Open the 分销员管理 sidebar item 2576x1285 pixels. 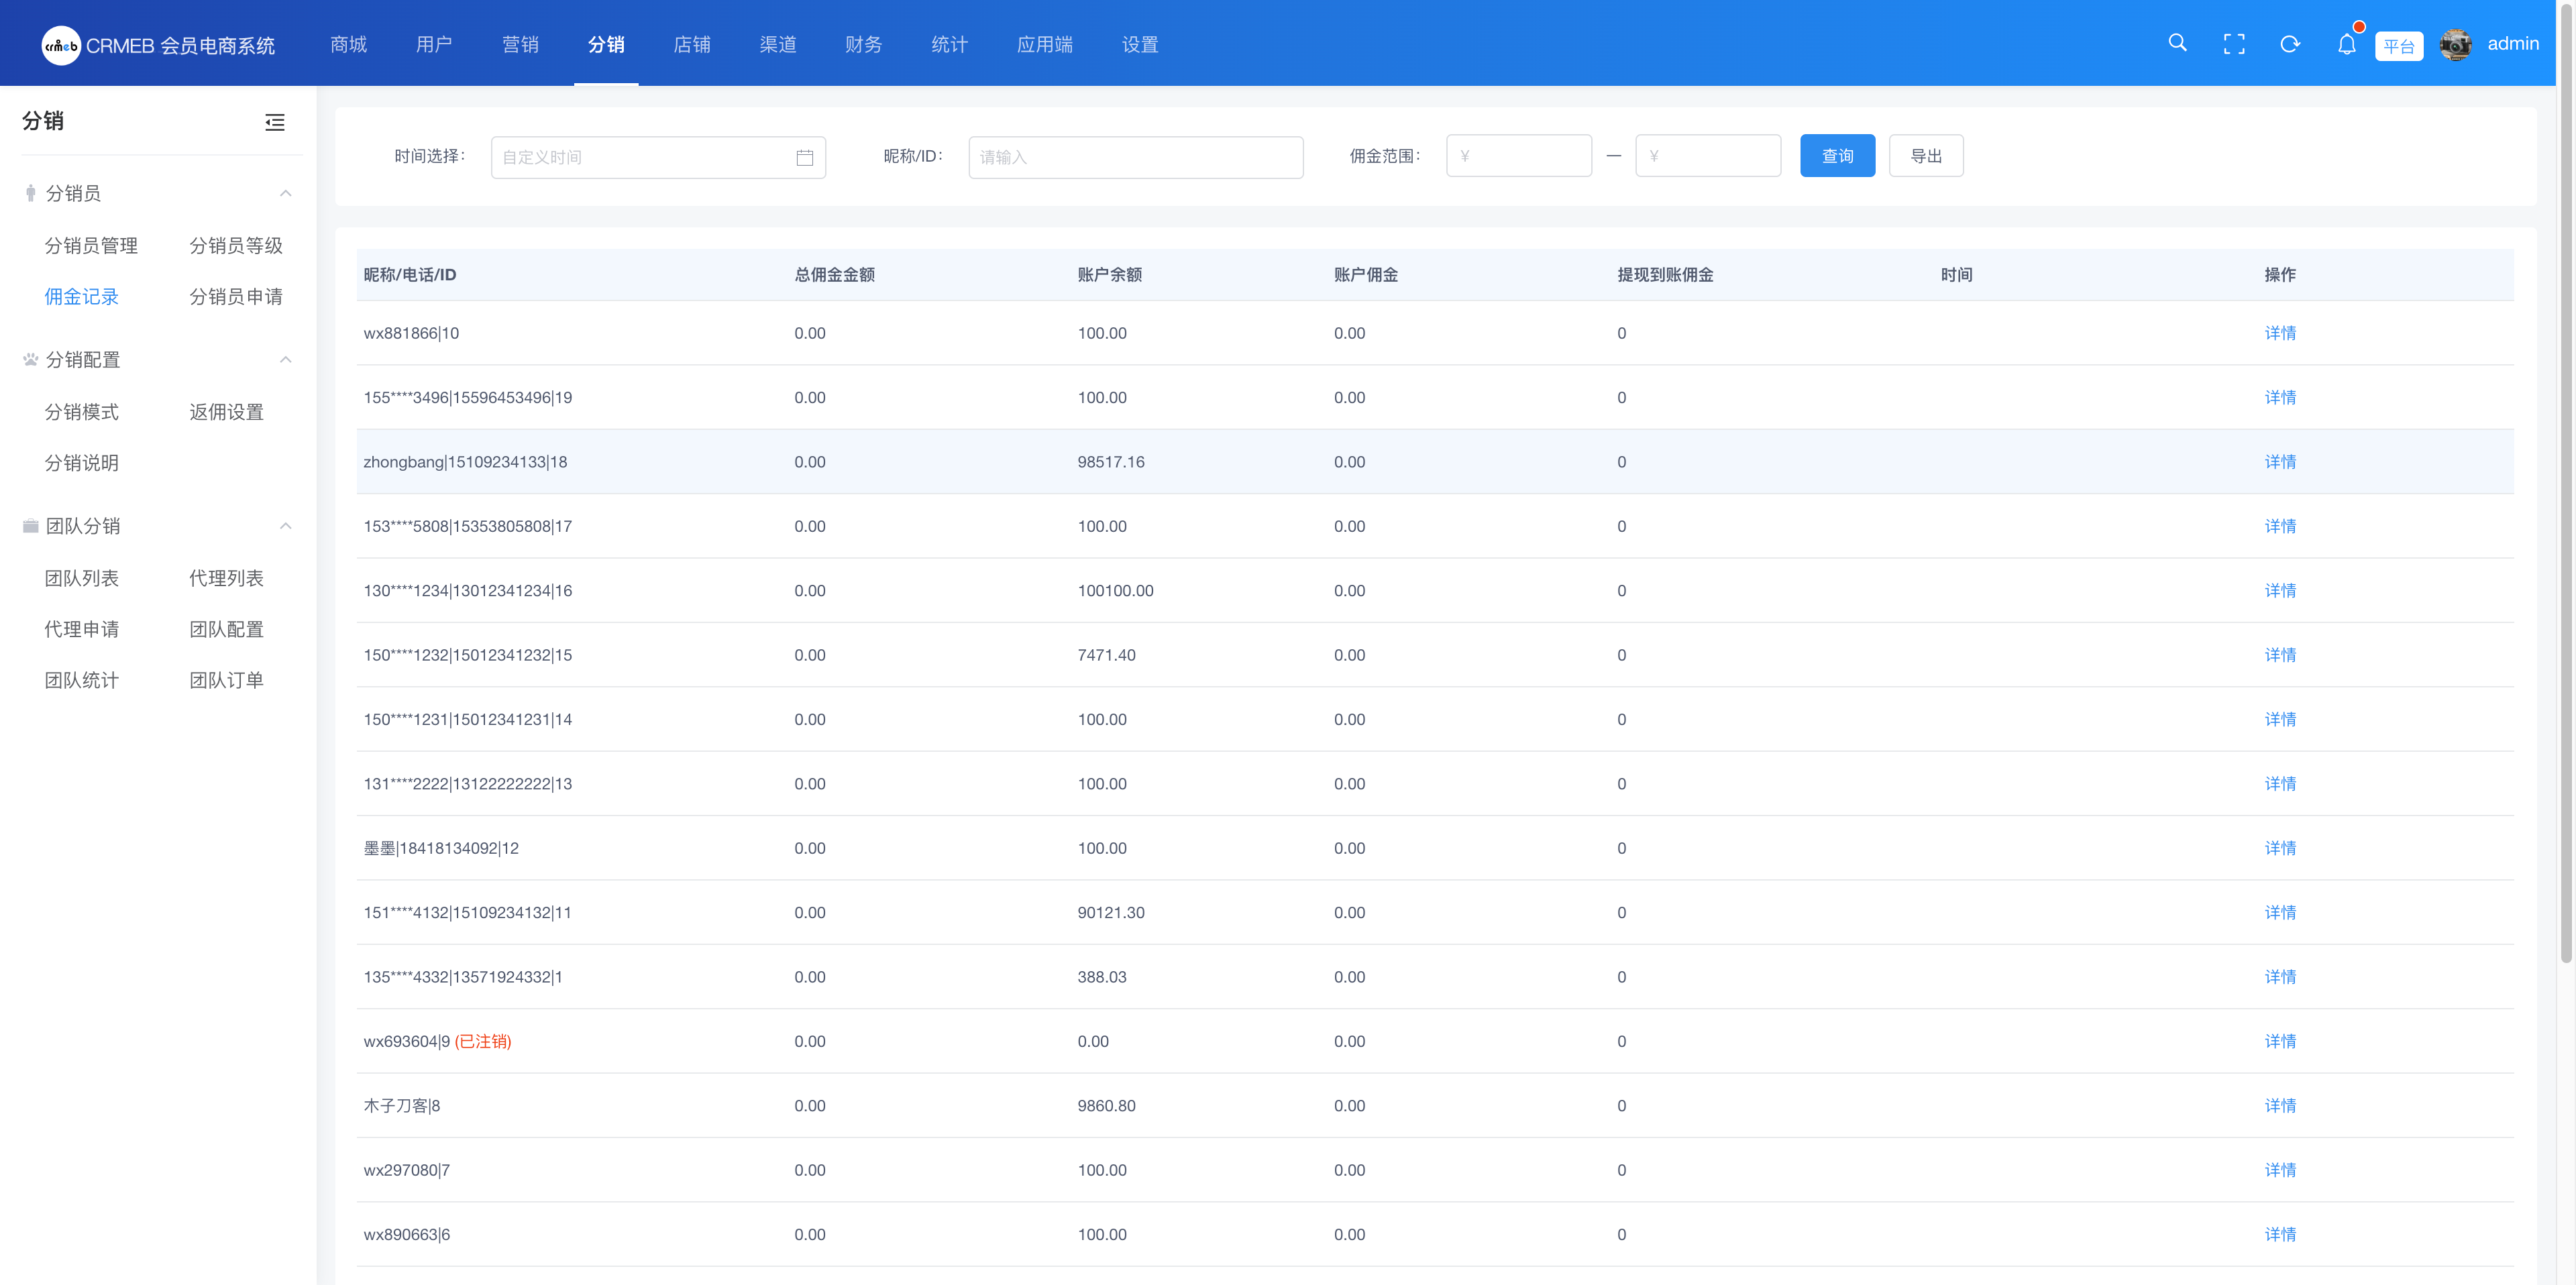91,246
